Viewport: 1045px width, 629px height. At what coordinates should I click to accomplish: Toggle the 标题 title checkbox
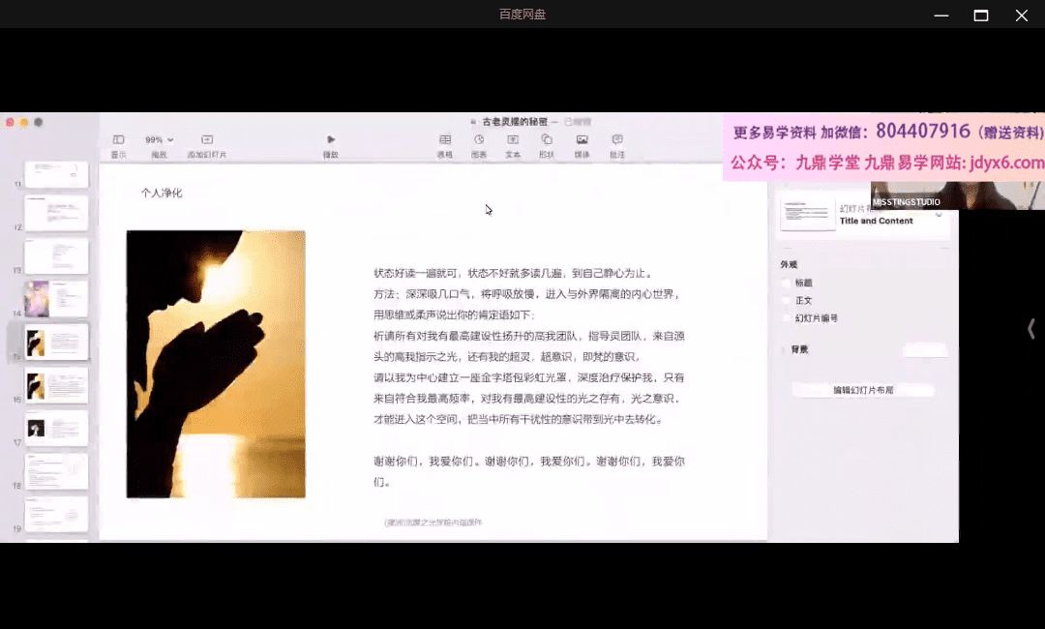tap(787, 283)
